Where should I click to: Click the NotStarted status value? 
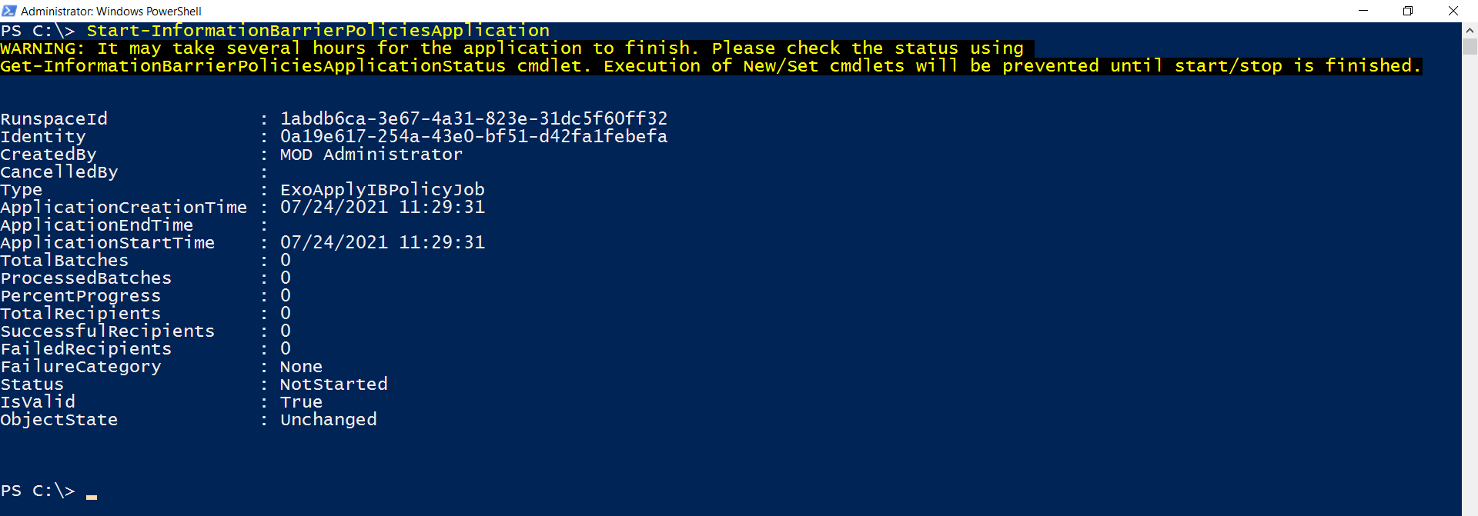tap(333, 384)
